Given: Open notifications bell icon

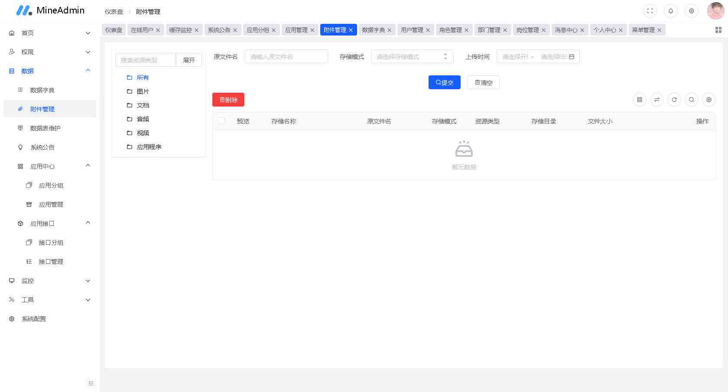Looking at the screenshot, I should point(671,11).
